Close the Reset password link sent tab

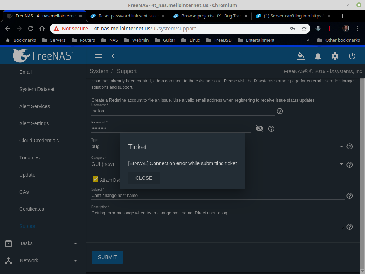pos(163,16)
